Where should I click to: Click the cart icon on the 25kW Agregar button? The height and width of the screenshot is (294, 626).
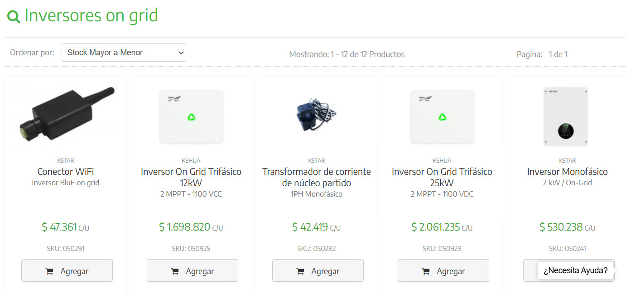tap(425, 271)
